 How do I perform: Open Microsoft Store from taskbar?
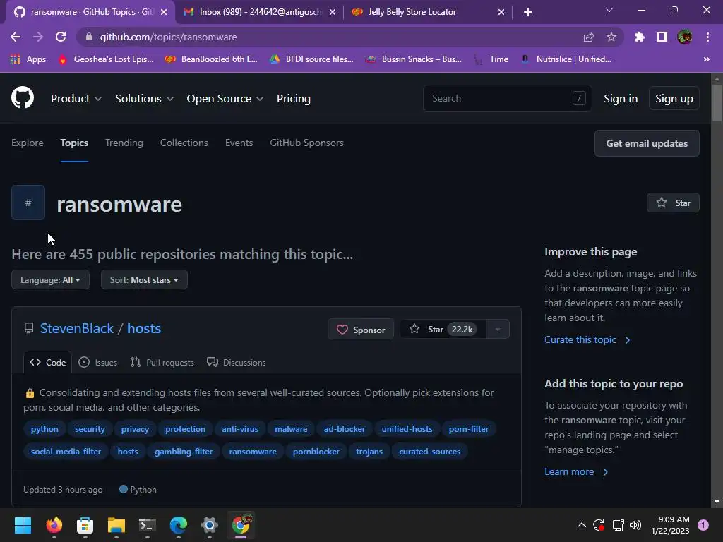(x=85, y=525)
